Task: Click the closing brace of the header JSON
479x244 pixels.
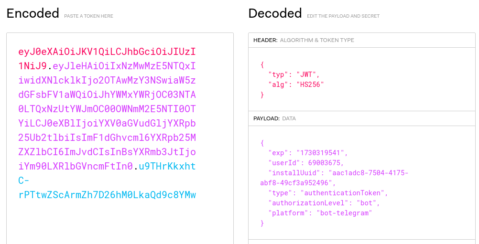Action: click(x=262, y=95)
